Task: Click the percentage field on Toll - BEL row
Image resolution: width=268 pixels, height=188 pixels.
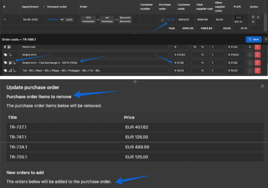Action: point(198,70)
